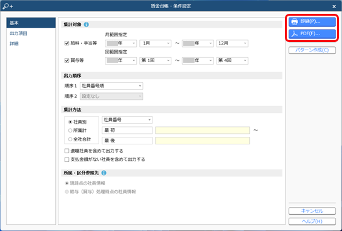Select 現時点の社員情報 radio option
Screen dimensions: 342x231
coord(67,183)
